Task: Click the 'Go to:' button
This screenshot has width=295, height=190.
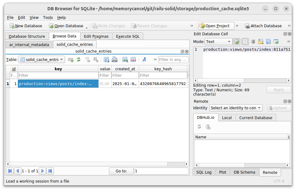Action: point(121,171)
